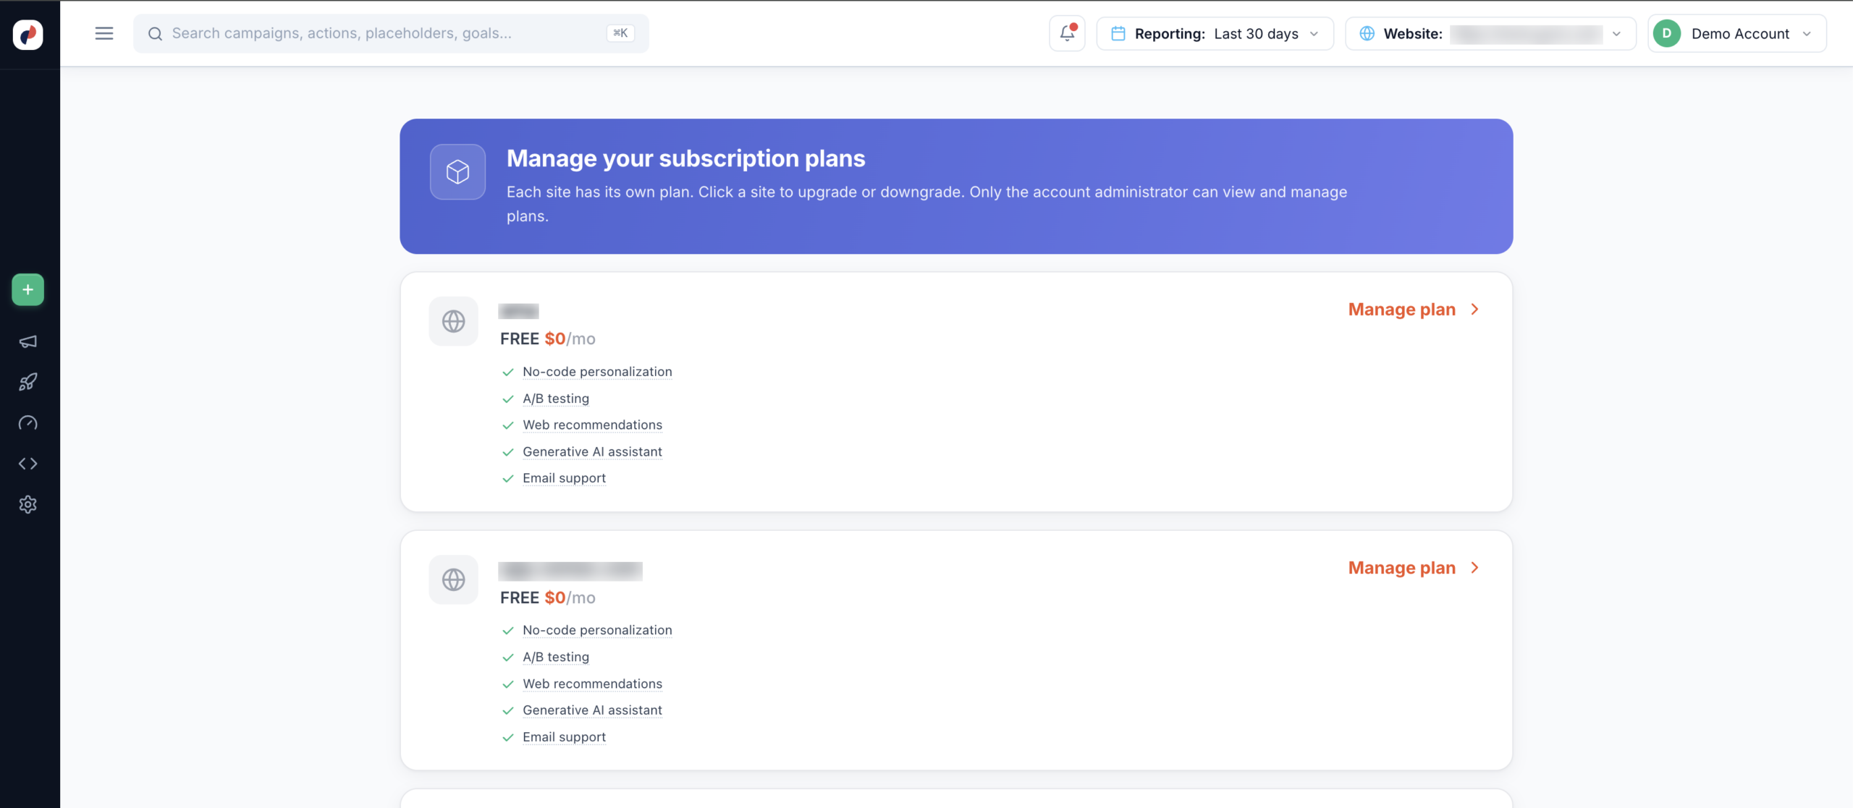Click FREE $0/mo price in second card
Viewport: 1853px width, 808px height.
click(x=548, y=598)
